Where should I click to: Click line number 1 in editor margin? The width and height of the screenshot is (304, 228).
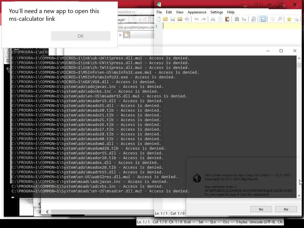[x=156, y=26]
